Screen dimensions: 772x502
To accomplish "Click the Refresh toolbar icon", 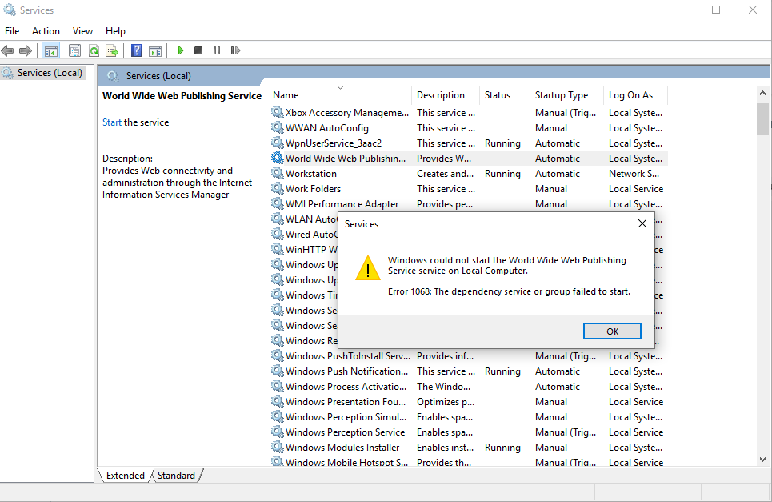I will pyautogui.click(x=94, y=50).
